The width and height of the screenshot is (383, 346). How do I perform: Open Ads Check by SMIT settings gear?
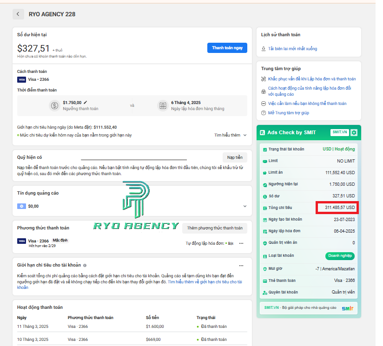(x=354, y=132)
